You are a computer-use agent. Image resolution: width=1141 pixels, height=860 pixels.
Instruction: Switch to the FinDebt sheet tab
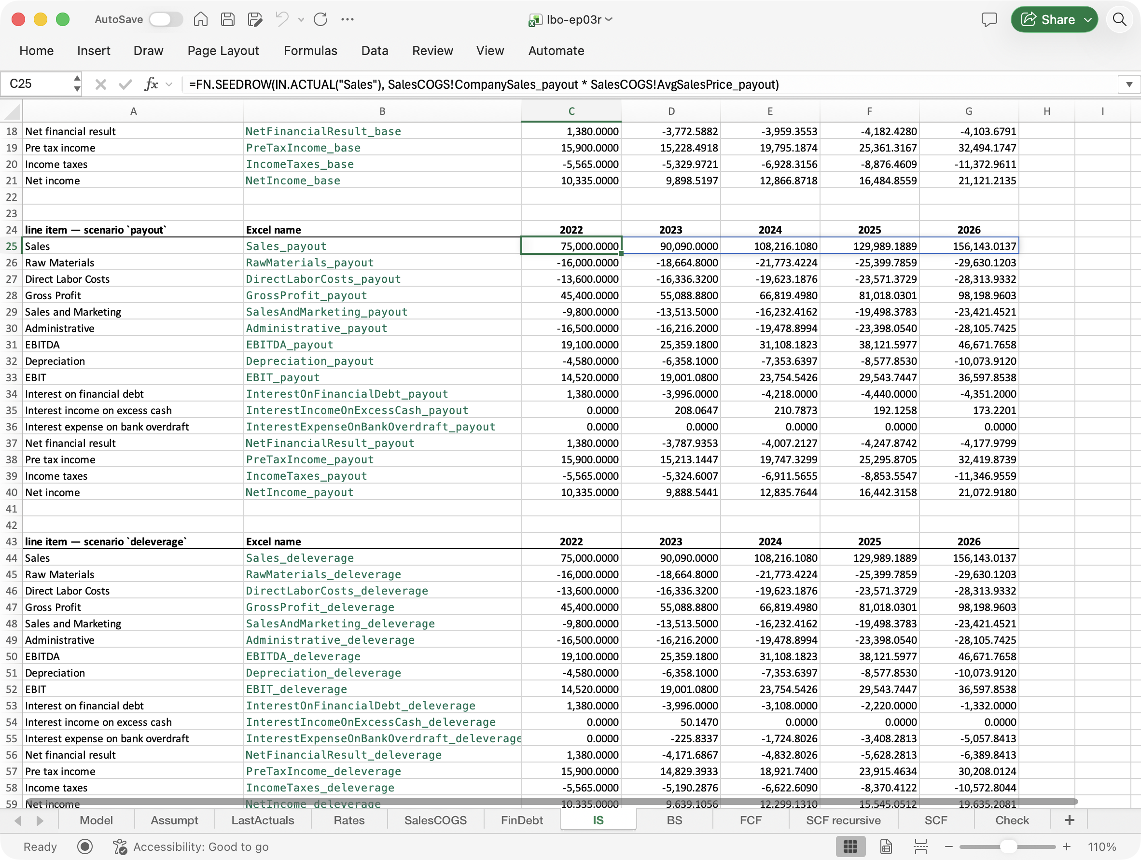tap(522, 820)
